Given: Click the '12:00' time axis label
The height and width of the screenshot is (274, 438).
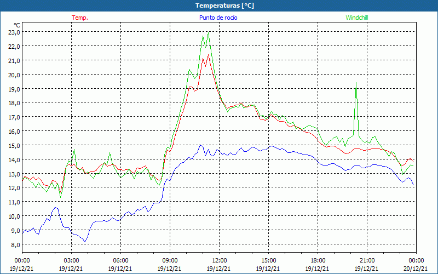Looking at the screenshot, I should point(220,261).
